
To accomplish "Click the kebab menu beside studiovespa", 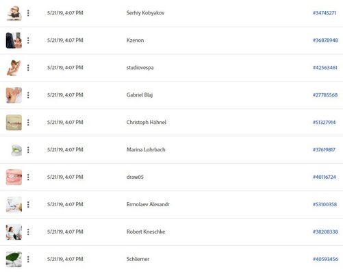I will pos(28,68).
